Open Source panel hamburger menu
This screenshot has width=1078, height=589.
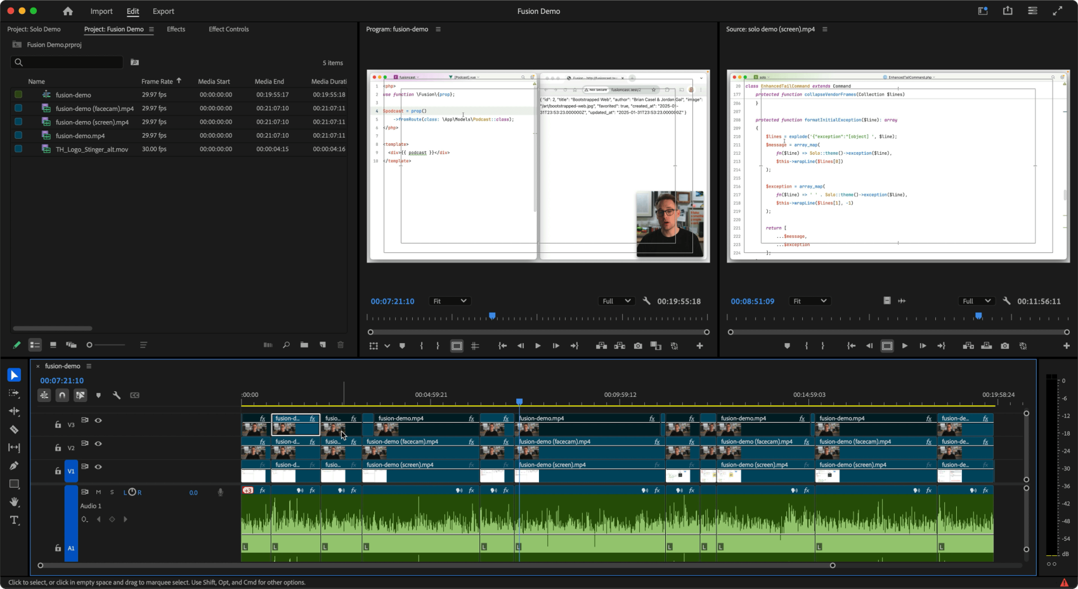point(825,29)
